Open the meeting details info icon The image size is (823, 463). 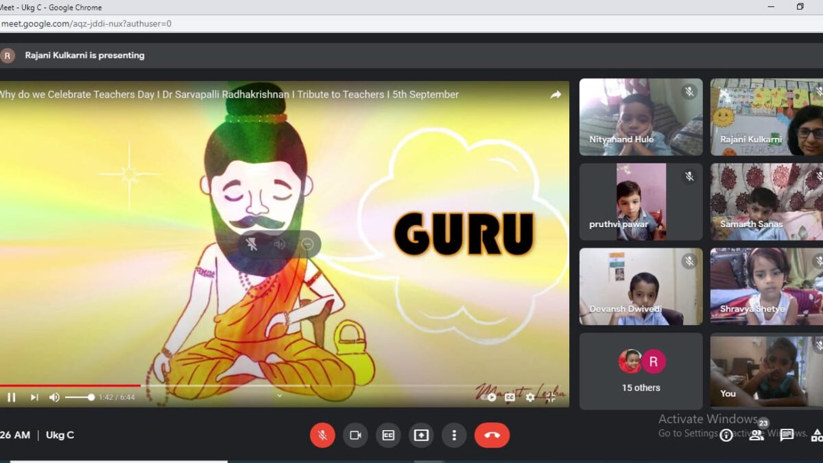pyautogui.click(x=726, y=435)
